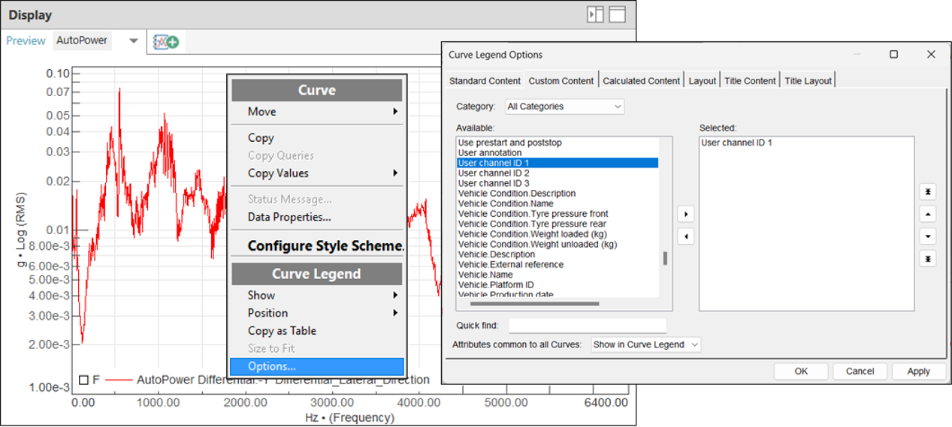This screenshot has width=952, height=427.
Task: Move selected item down one position
Action: [x=928, y=236]
